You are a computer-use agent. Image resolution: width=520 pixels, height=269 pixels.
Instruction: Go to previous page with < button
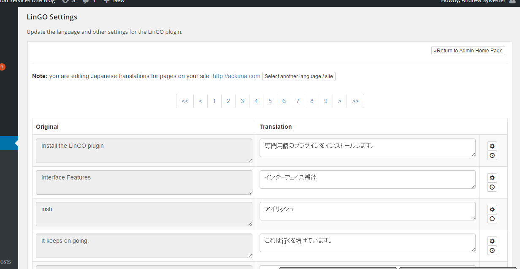pyautogui.click(x=200, y=101)
